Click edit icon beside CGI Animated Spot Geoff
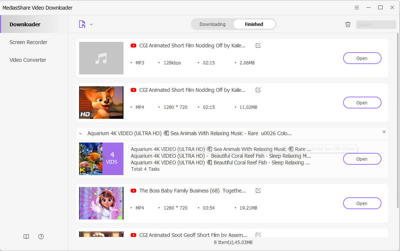The width and height of the screenshot is (400, 251). 258,235
